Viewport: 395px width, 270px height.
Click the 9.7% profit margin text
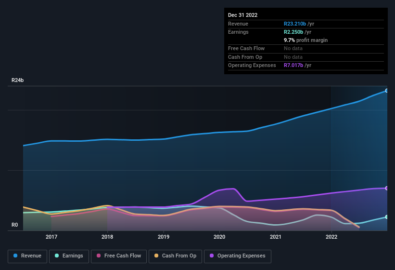point(306,40)
